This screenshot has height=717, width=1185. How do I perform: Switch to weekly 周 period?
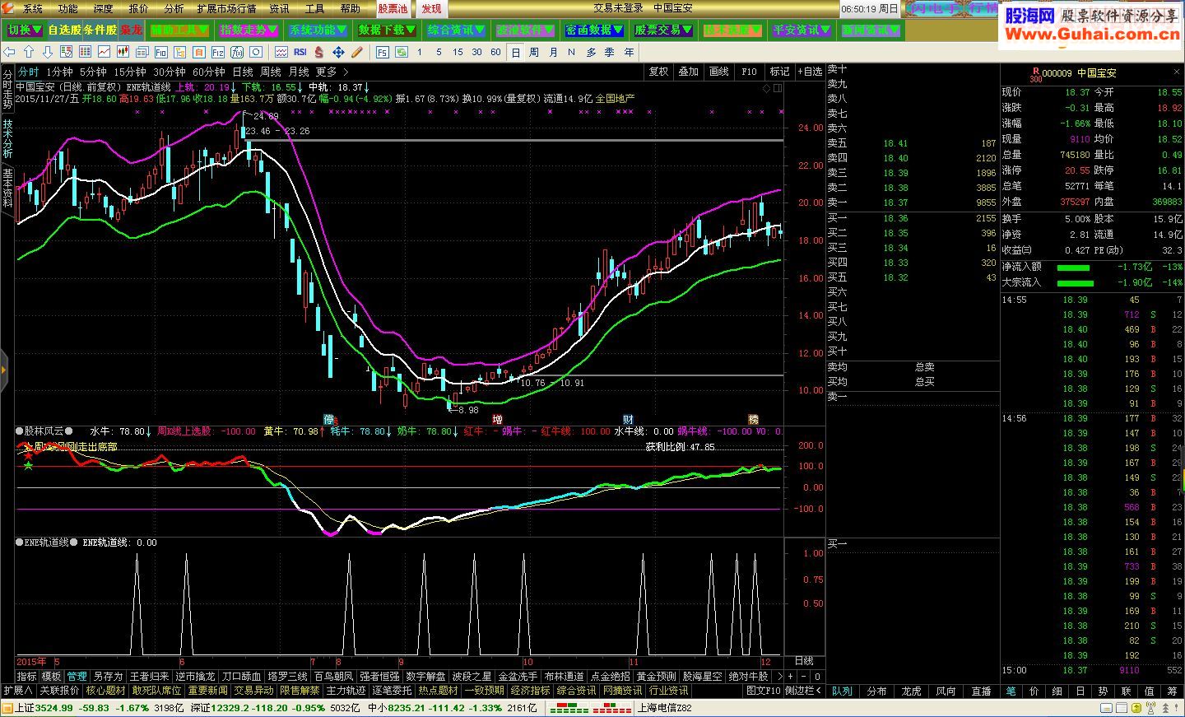point(534,52)
